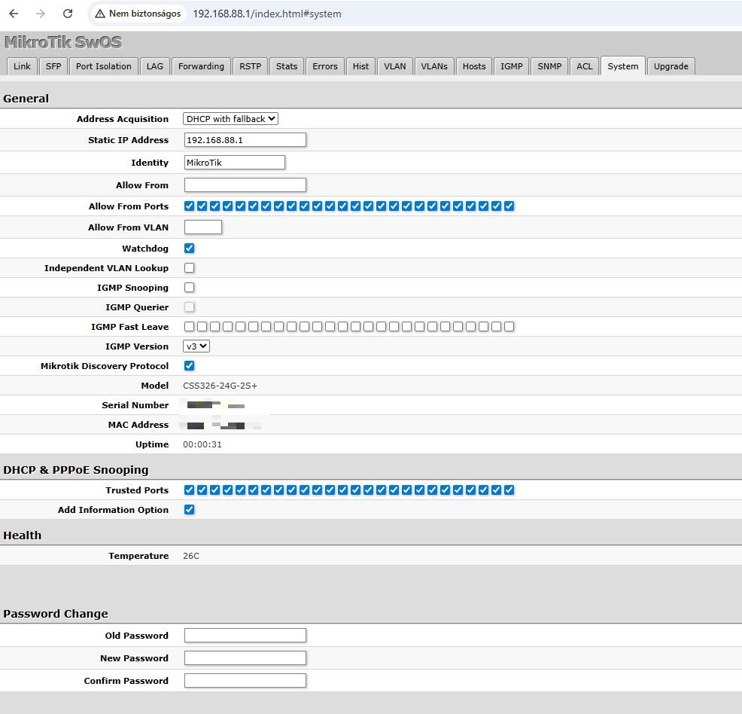The image size is (742, 714).
Task: Open the Port Isolation tab
Action: 104,66
